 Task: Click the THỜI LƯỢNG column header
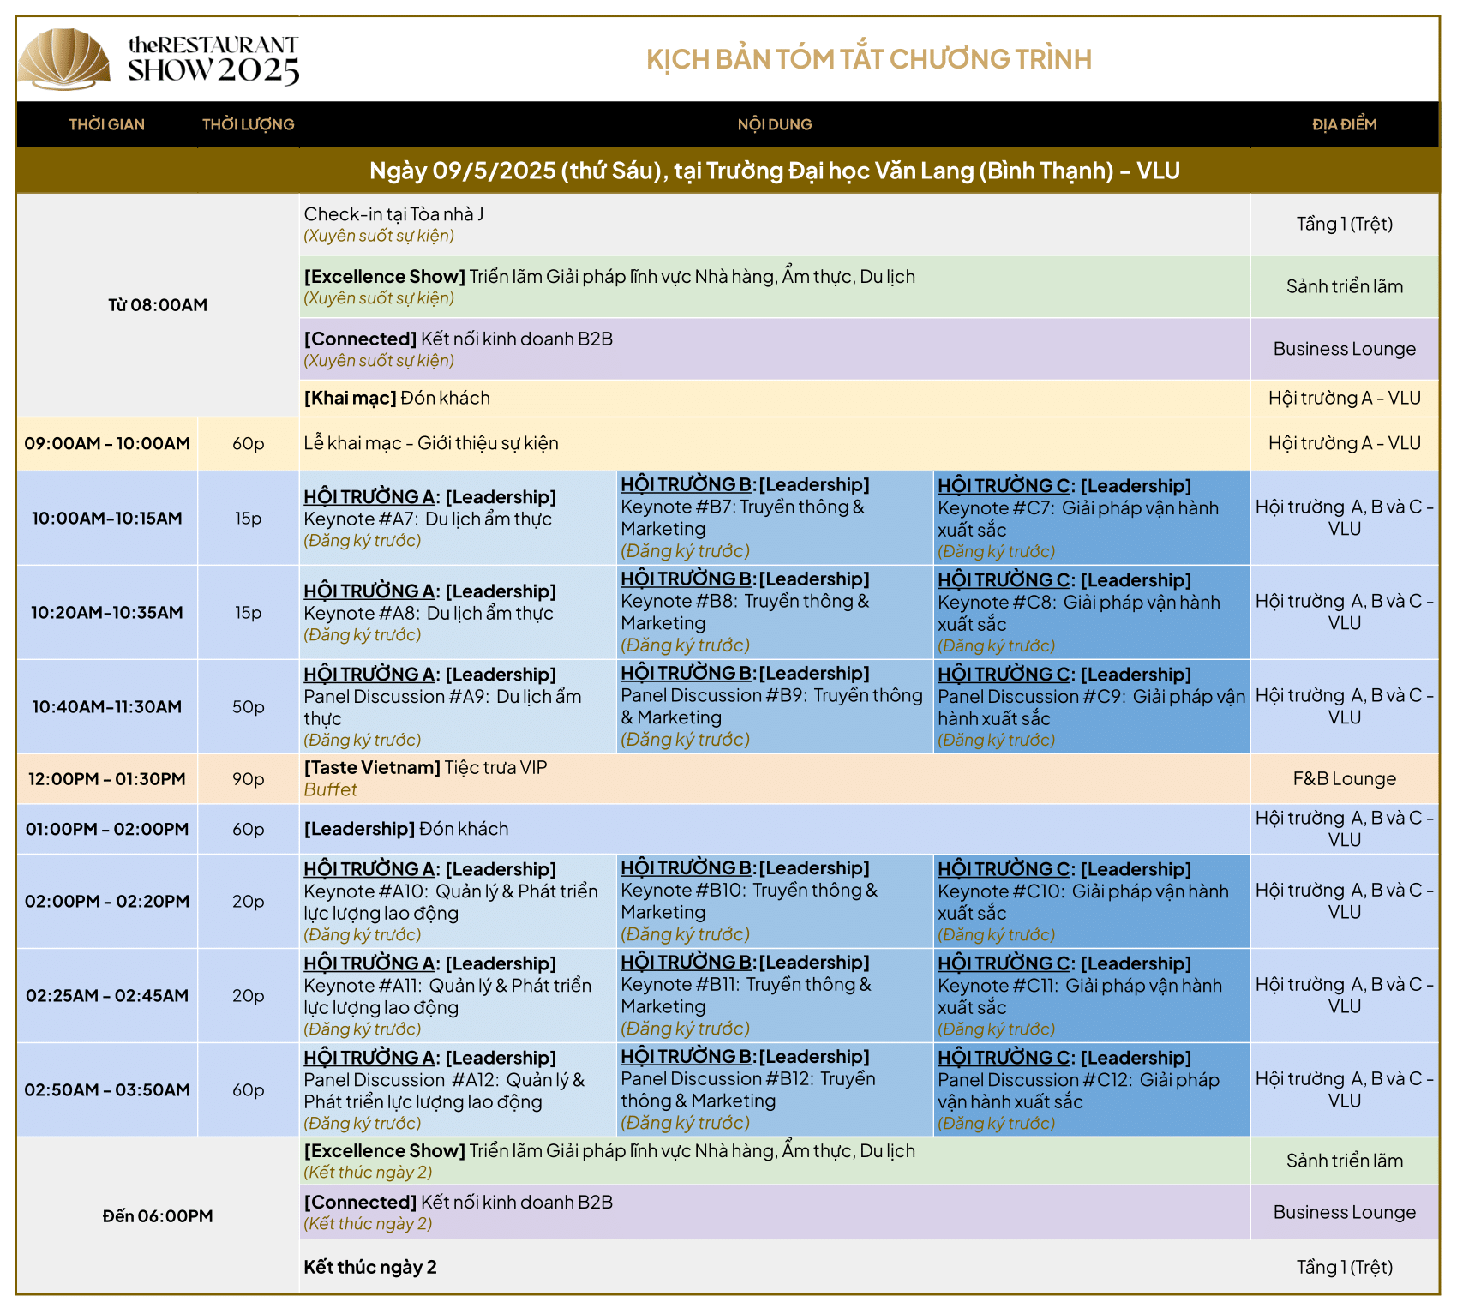[x=248, y=124]
